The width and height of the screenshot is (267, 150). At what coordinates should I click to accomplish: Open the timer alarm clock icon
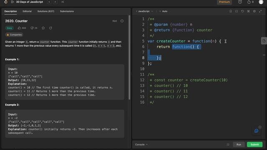coord(240,2)
